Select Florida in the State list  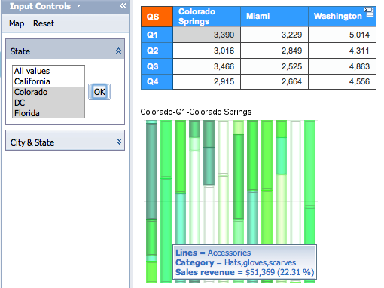coord(48,113)
